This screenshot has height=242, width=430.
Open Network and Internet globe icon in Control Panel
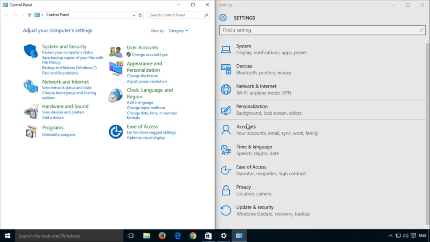(31, 87)
